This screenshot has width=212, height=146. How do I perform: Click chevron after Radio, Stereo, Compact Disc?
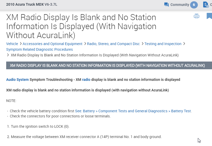click(142, 44)
